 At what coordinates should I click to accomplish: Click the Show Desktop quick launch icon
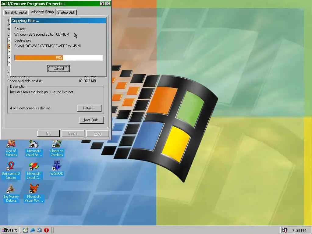[x=26, y=230]
